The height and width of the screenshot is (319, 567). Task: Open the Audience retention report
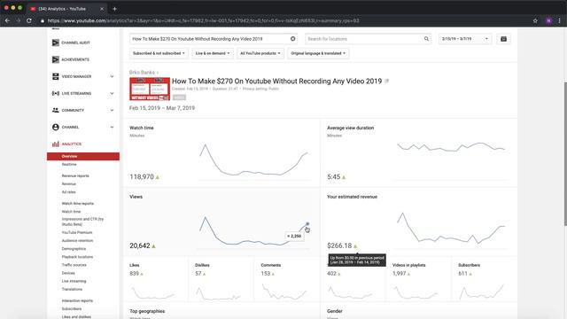[x=77, y=240]
